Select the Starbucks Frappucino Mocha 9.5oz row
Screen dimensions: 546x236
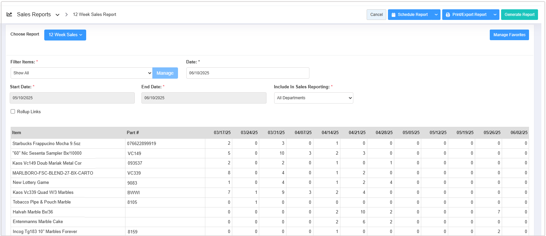(47, 144)
